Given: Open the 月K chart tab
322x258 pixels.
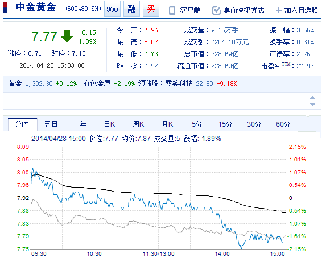Looking at the screenshot, I should [x=167, y=124].
